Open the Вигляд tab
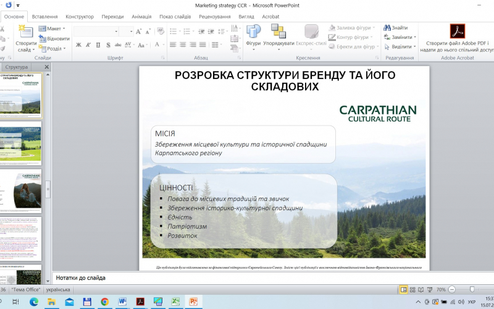The width and height of the screenshot is (494, 309). pos(246,17)
